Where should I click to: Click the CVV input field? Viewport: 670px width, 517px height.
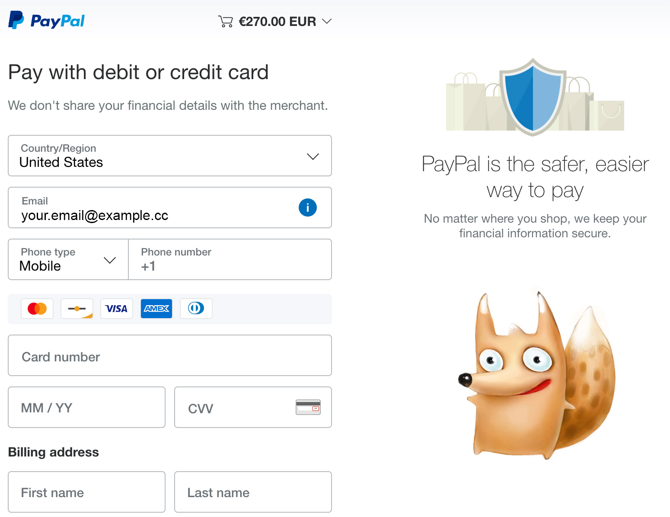click(x=253, y=407)
